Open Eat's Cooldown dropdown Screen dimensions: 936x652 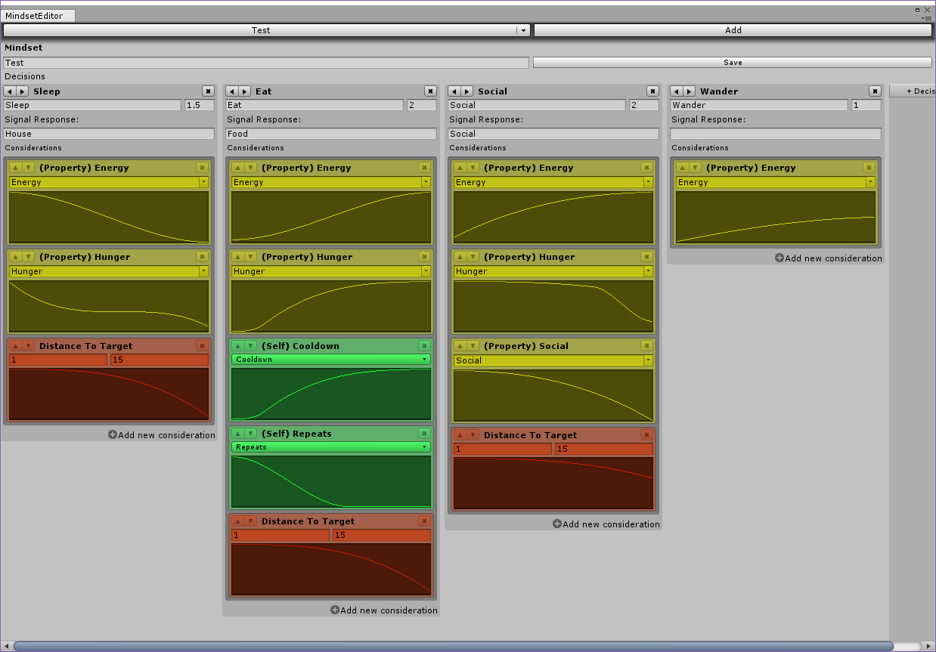point(331,360)
